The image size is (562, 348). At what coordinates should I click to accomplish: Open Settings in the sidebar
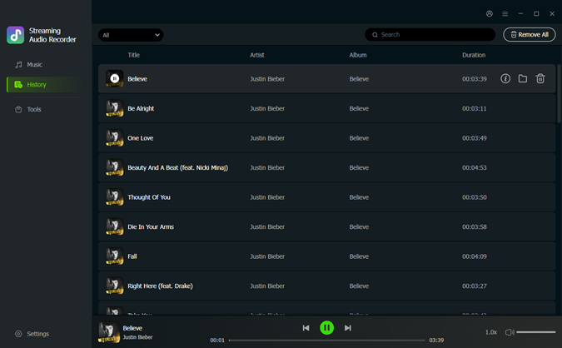[x=32, y=334]
